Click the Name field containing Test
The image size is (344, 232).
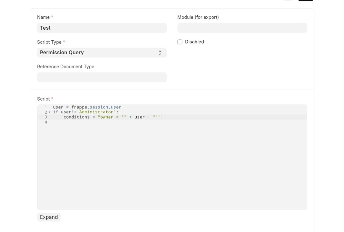102,28
